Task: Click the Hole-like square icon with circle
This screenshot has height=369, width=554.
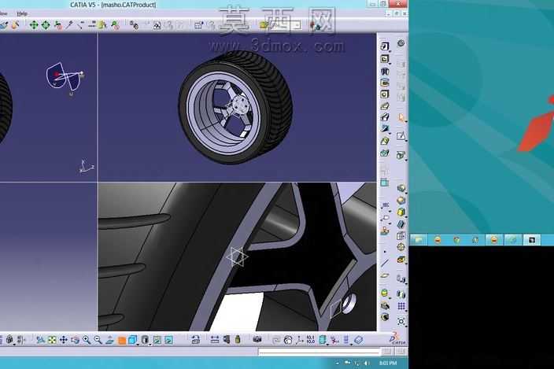Action: point(385,94)
